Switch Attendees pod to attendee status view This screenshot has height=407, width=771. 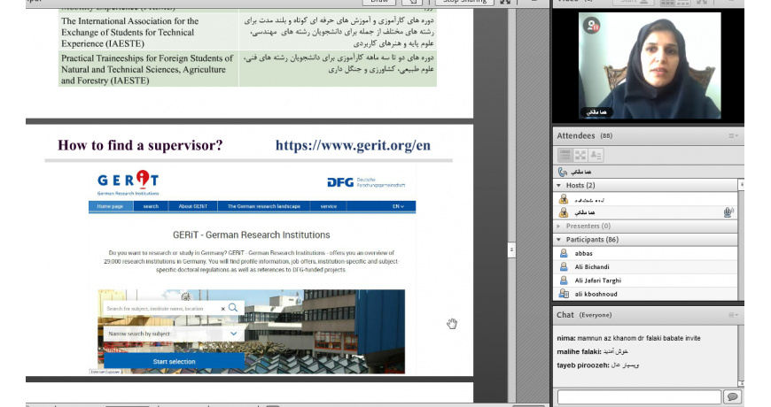coord(596,155)
